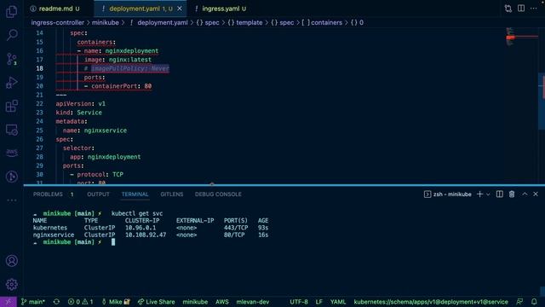Open the Remote Explorer view
The height and width of the screenshot is (307, 545).
pyautogui.click(x=11, y=130)
